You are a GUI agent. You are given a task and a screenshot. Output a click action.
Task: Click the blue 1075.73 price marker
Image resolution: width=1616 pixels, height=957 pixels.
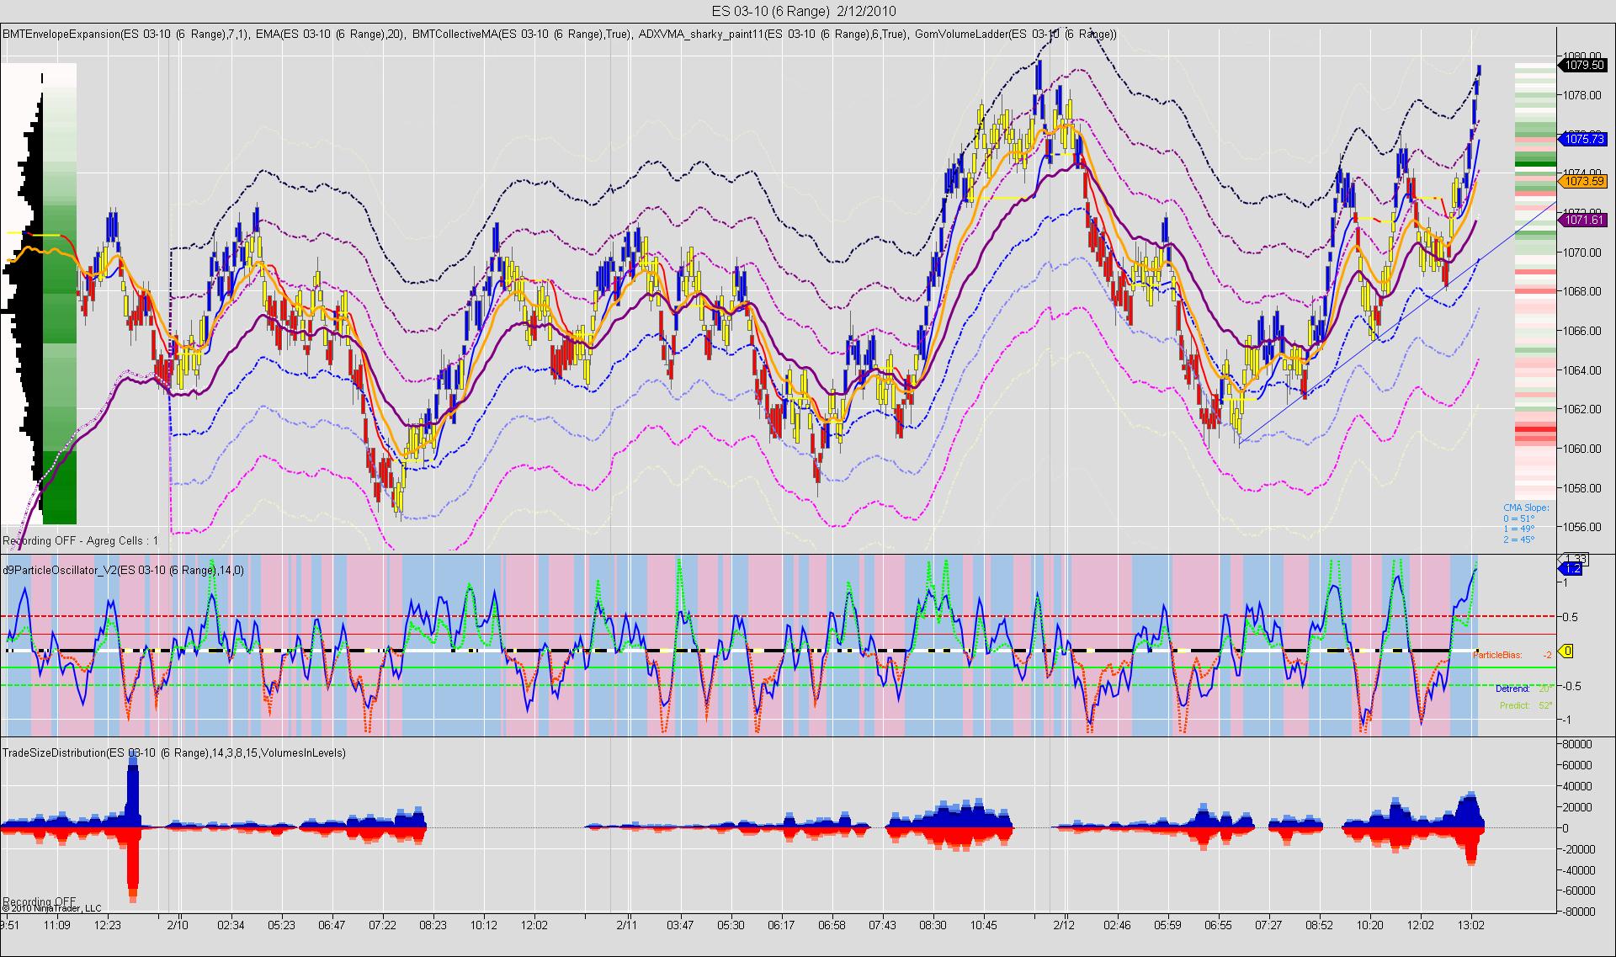pos(1584,139)
